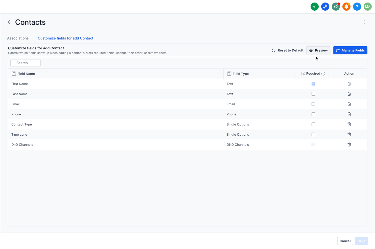
Task: Delete the Email field row
Action: click(x=349, y=104)
